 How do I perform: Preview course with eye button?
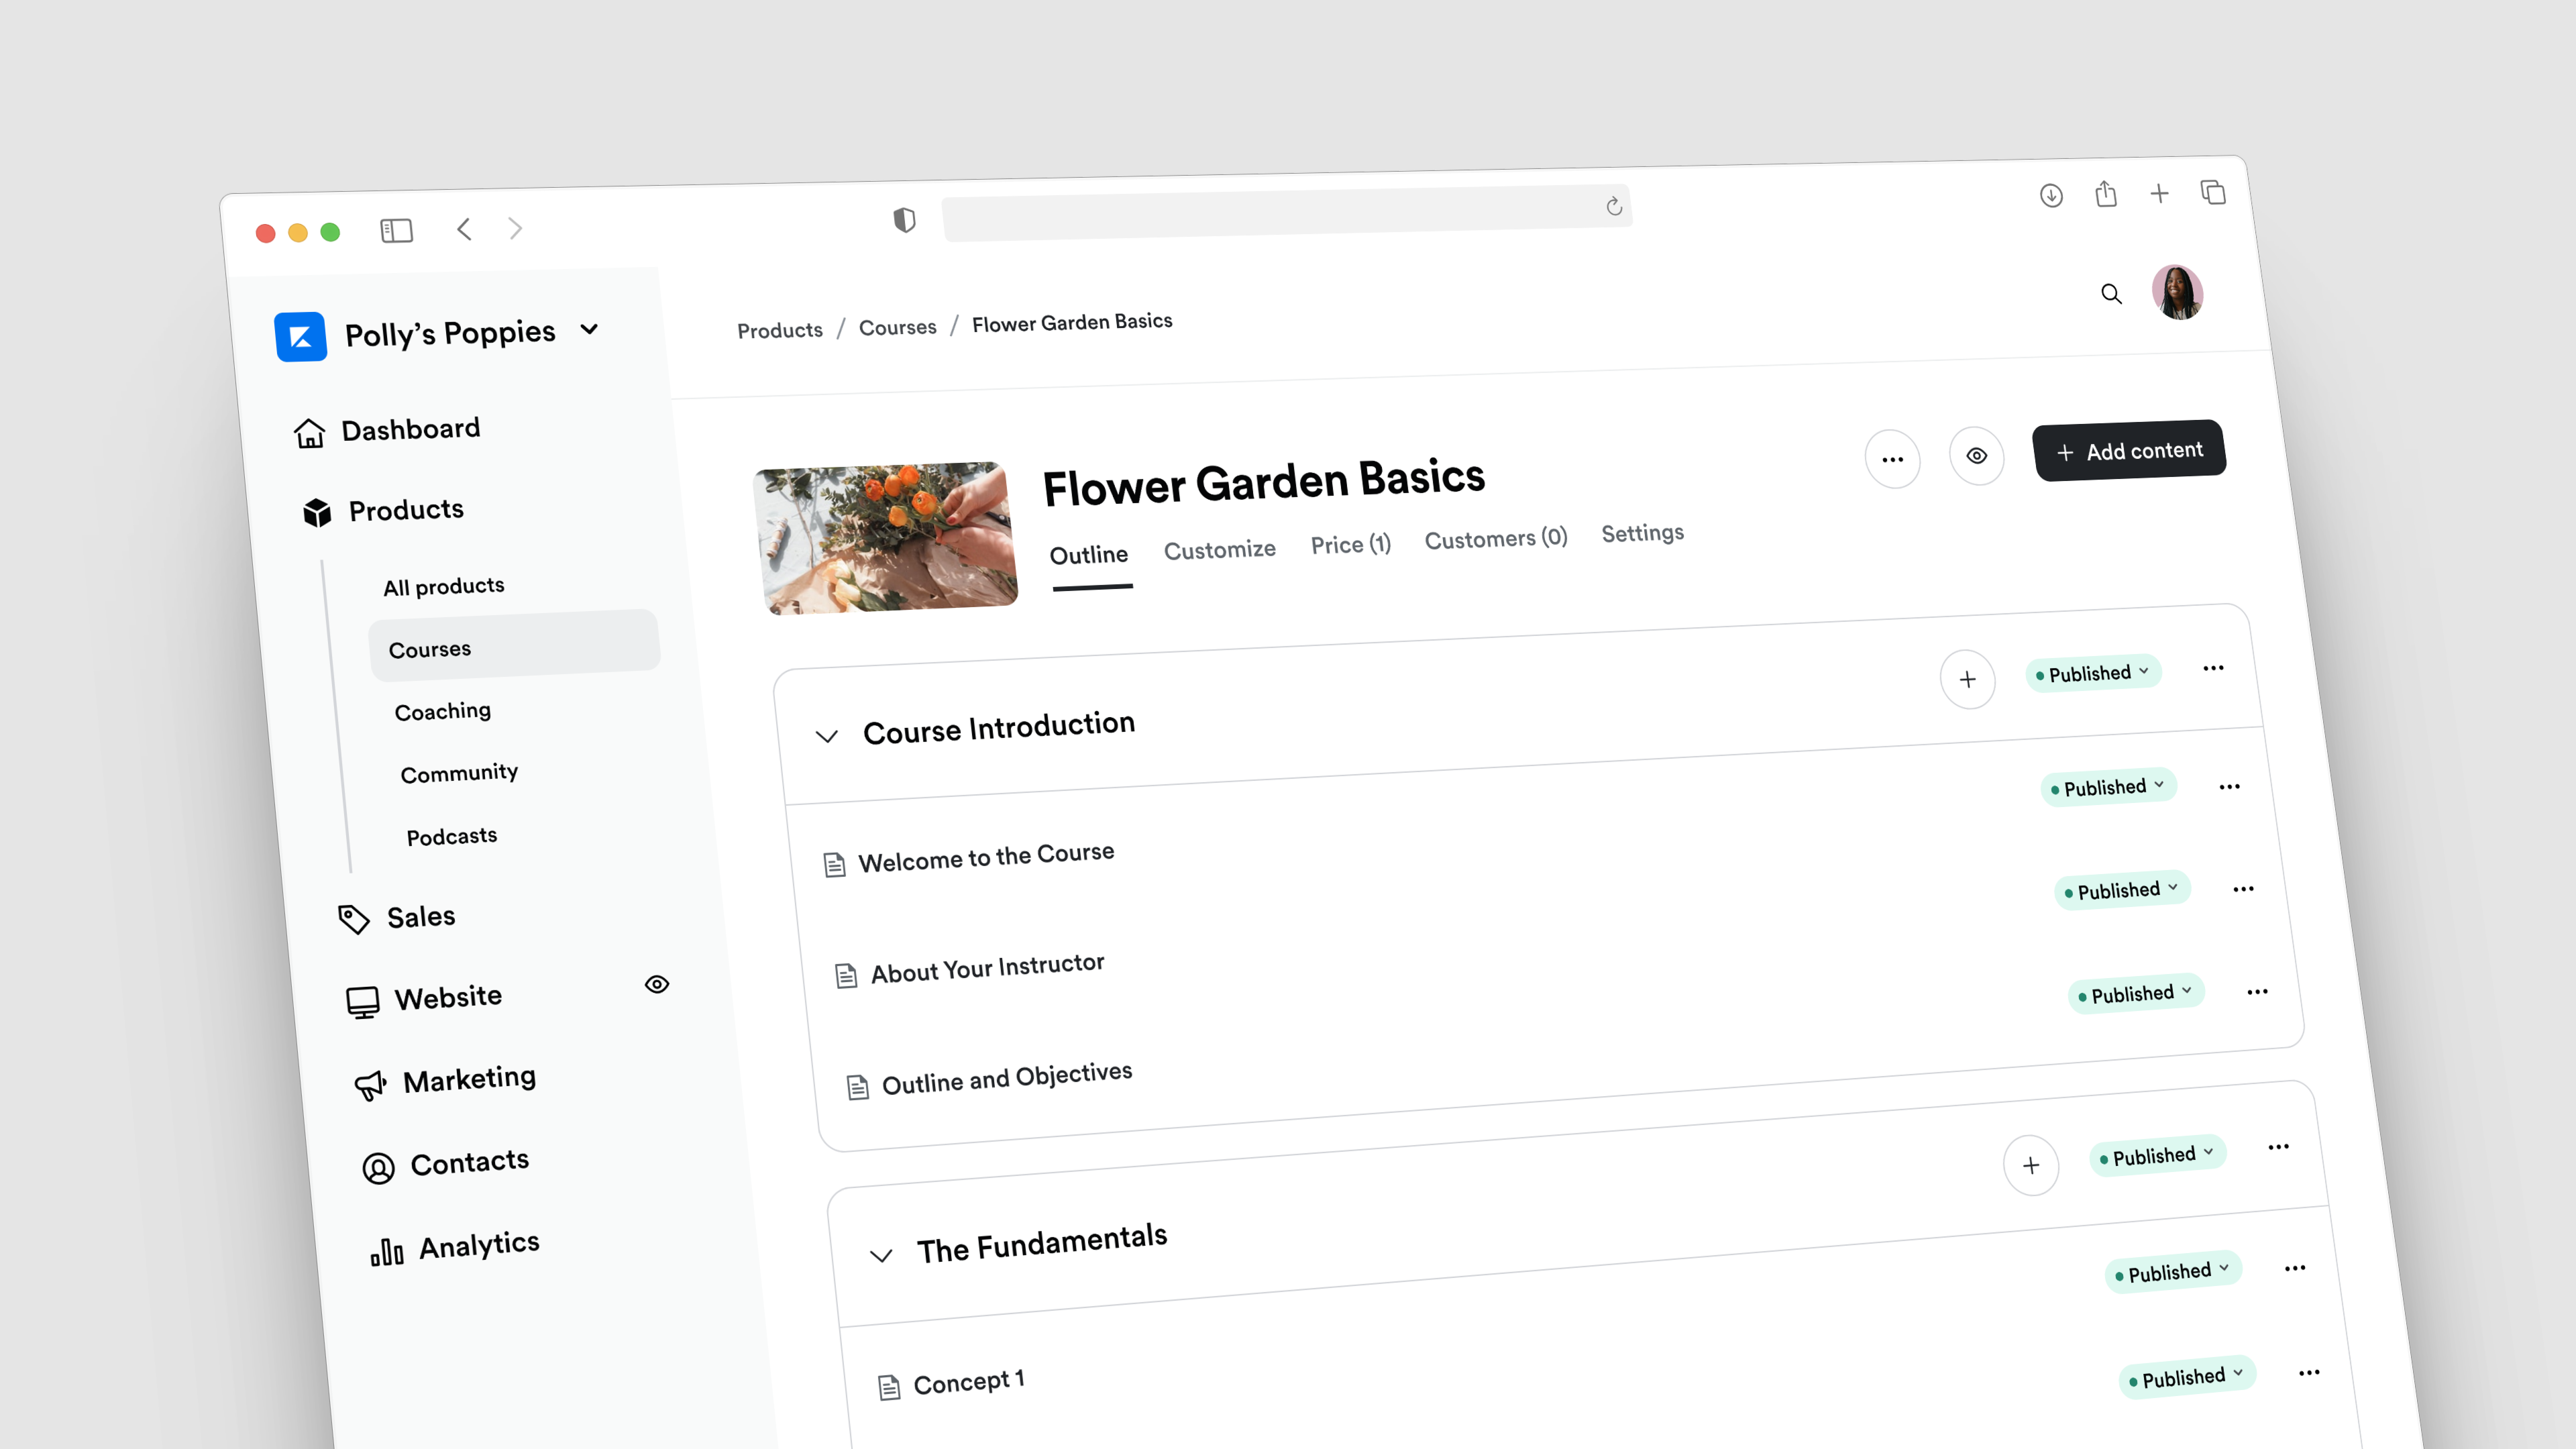tap(1977, 456)
